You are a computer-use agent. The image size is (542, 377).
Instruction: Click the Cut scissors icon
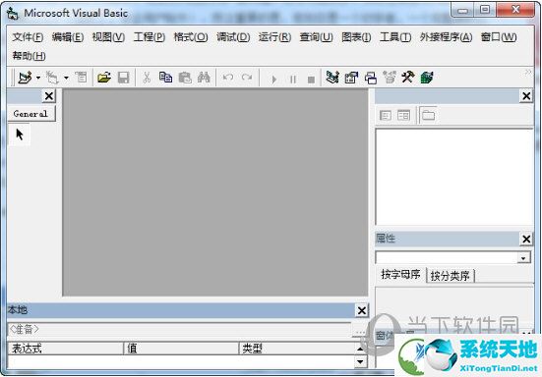[147, 78]
